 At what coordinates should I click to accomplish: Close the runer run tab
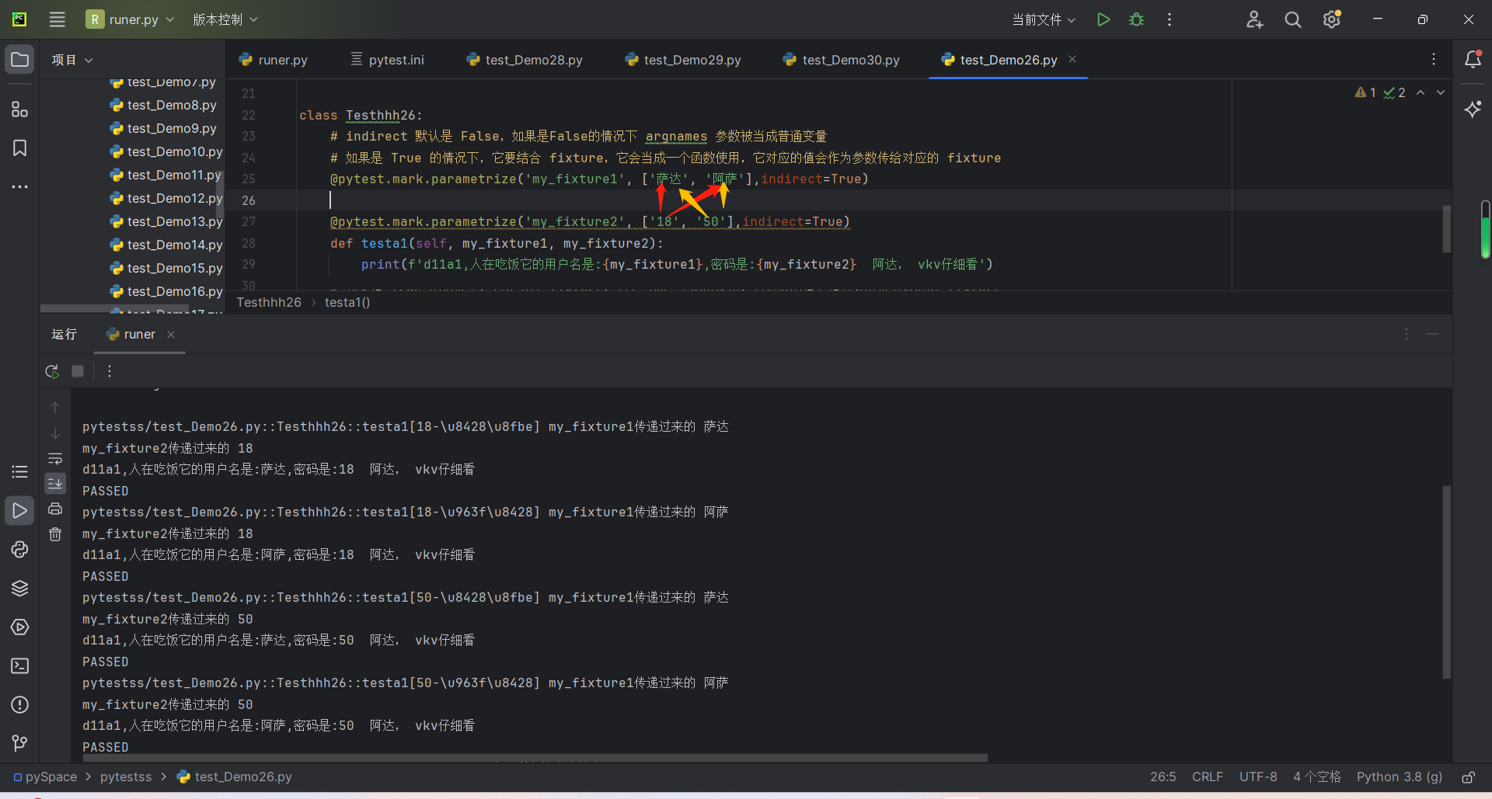point(171,335)
